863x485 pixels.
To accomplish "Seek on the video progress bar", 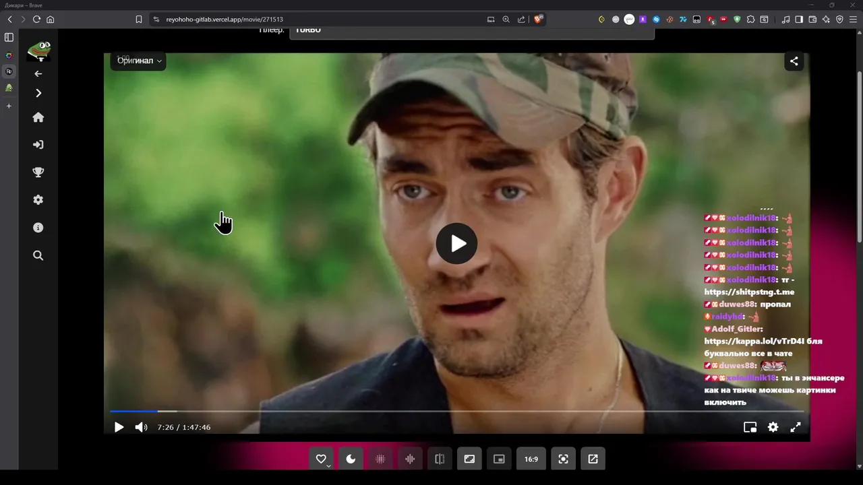I will pyautogui.click(x=456, y=411).
